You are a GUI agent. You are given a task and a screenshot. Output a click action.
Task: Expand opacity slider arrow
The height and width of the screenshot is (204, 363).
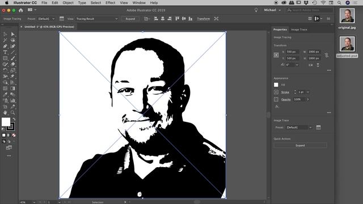click(x=308, y=100)
